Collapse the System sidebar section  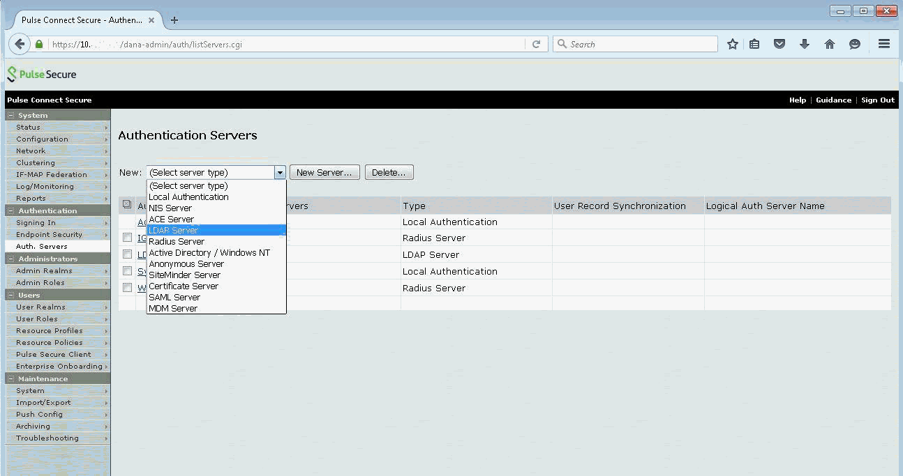click(11, 115)
